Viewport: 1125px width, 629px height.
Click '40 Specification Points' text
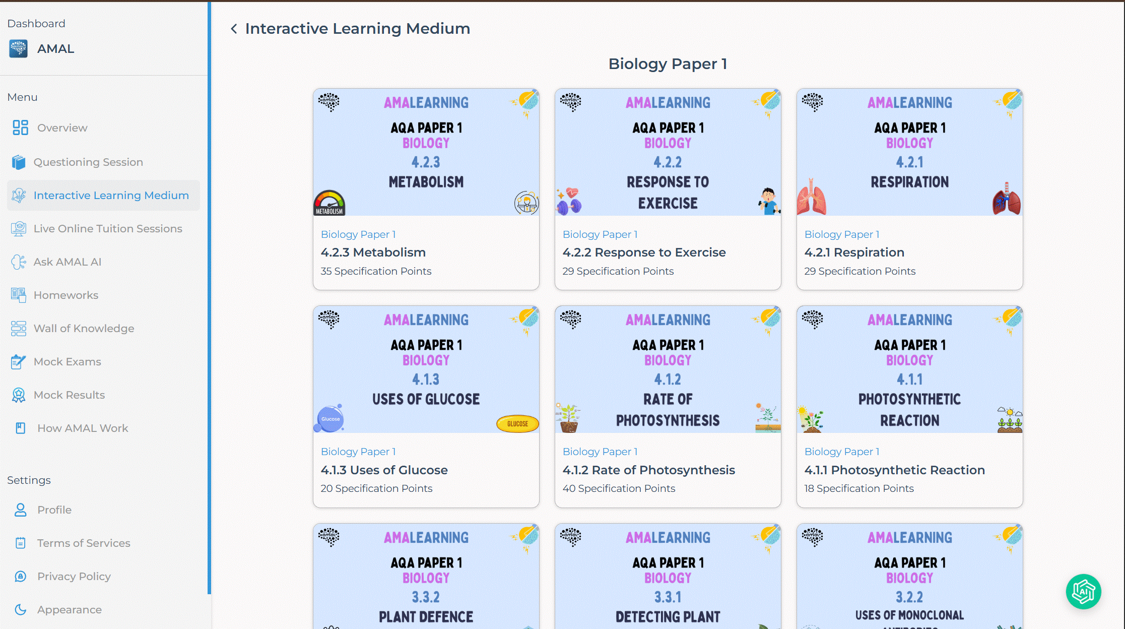[x=619, y=488]
